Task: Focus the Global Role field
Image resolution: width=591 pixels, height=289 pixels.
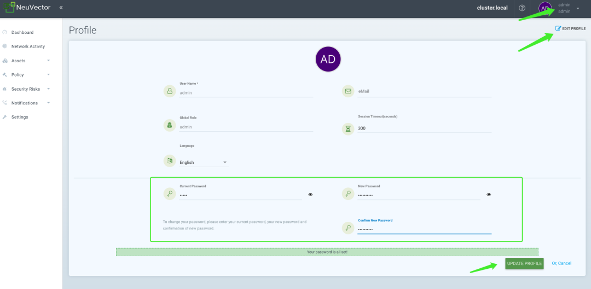Action: [x=246, y=127]
